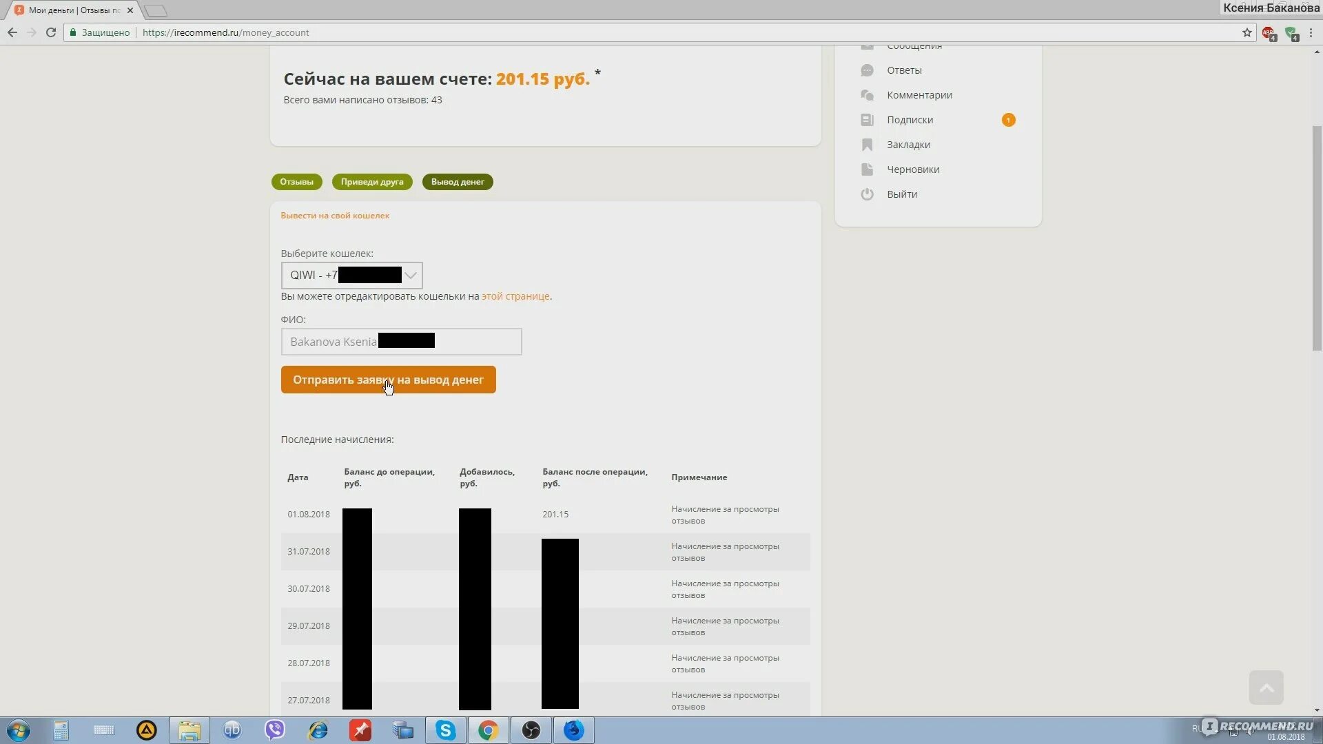Image resolution: width=1323 pixels, height=744 pixels.
Task: Open the Adguard green shield extension
Action: 1291,33
